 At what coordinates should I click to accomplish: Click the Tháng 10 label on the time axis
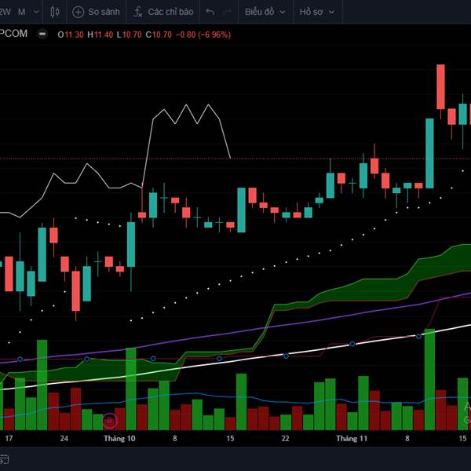[x=119, y=439]
